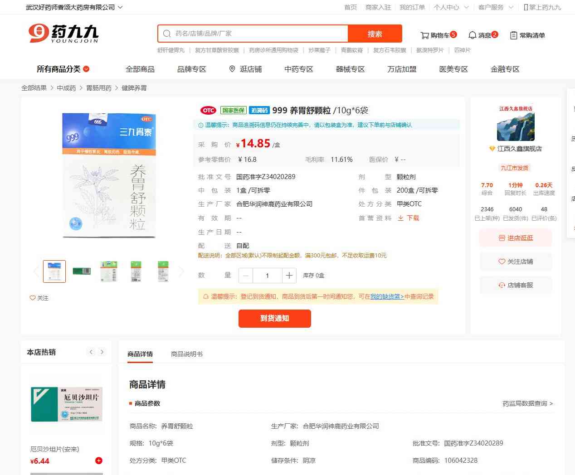Open the 中药专区 navigation menu item
Screen dimensions: 575x475
point(298,69)
